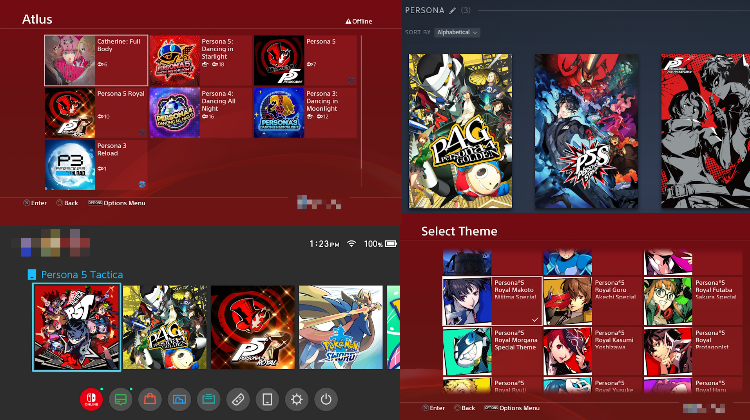Select Persona 5 Royal Morgana Special Theme

[x=493, y=351]
